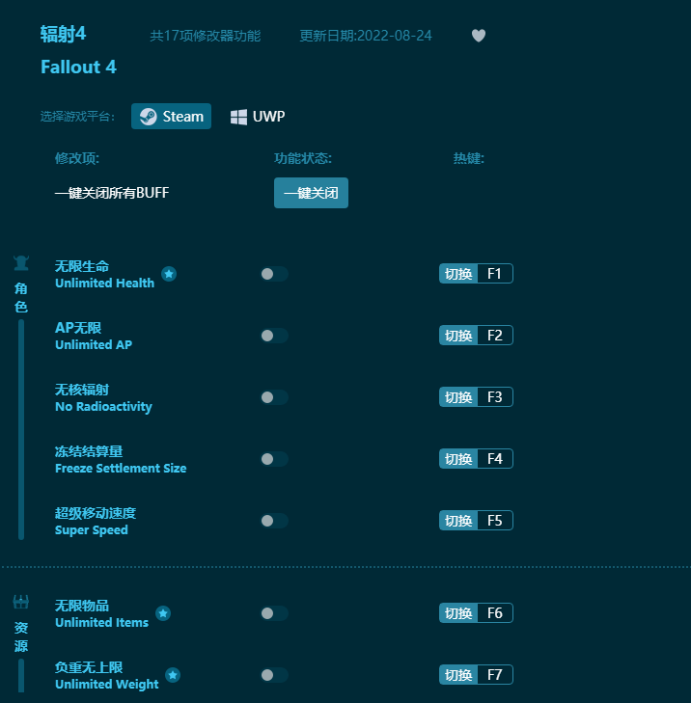Toggle Unlimited Health switch

(274, 274)
